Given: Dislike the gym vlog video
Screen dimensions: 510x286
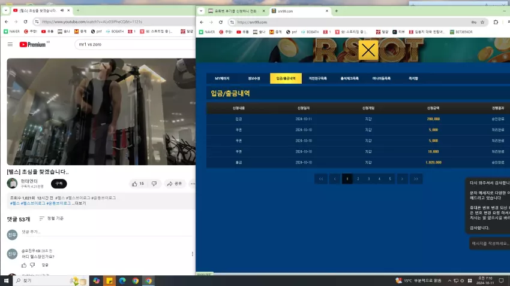Looking at the screenshot, I should coord(154,184).
